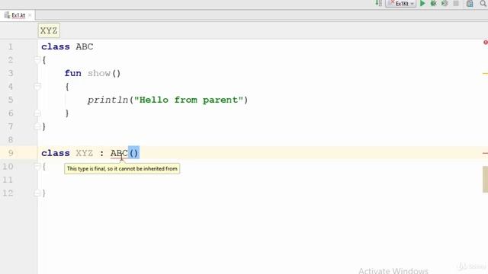Screen dimensions: 488x274
Task: Click the final-type error tooltip
Action: pos(122,169)
